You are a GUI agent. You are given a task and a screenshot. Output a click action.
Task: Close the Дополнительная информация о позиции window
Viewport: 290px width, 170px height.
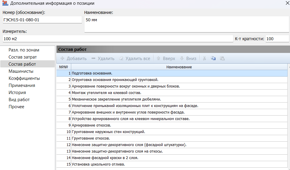287,3
